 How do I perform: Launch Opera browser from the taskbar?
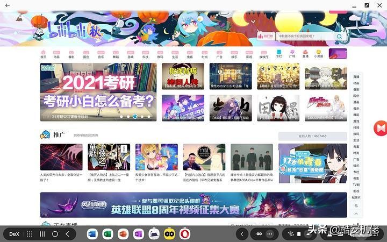coord(184,234)
